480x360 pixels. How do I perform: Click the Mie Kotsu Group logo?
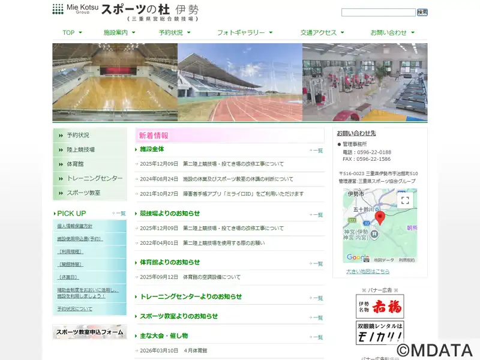[76, 9]
